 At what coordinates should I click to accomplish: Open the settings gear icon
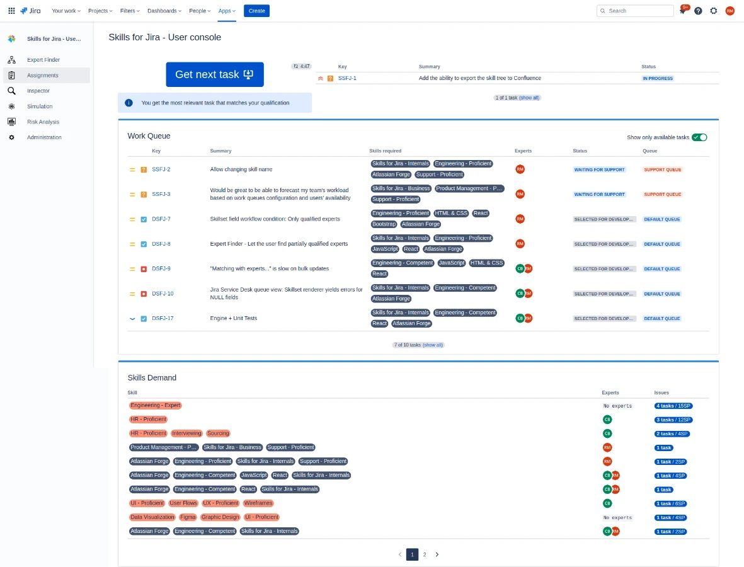point(714,11)
